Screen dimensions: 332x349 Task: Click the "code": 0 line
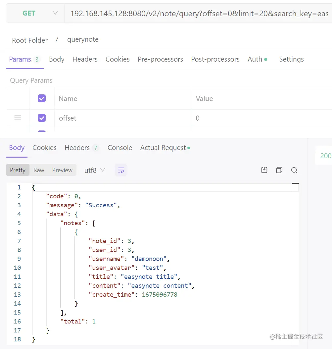64,196
